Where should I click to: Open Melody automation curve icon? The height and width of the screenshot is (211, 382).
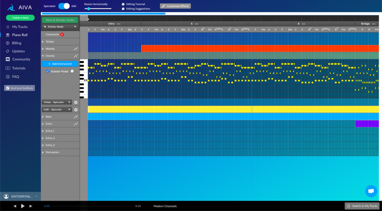(76, 49)
